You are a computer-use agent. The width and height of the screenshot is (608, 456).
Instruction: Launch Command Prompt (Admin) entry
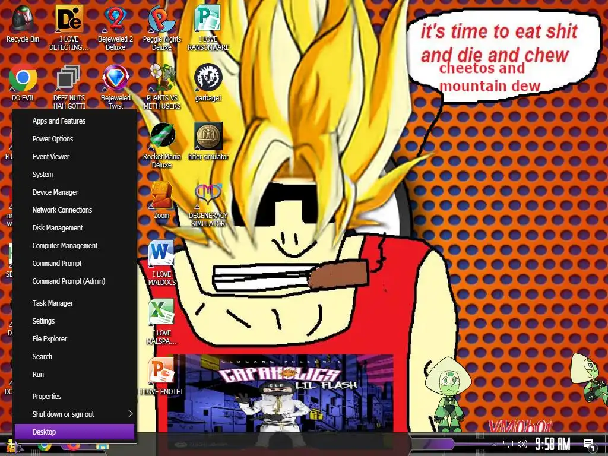coord(74,281)
